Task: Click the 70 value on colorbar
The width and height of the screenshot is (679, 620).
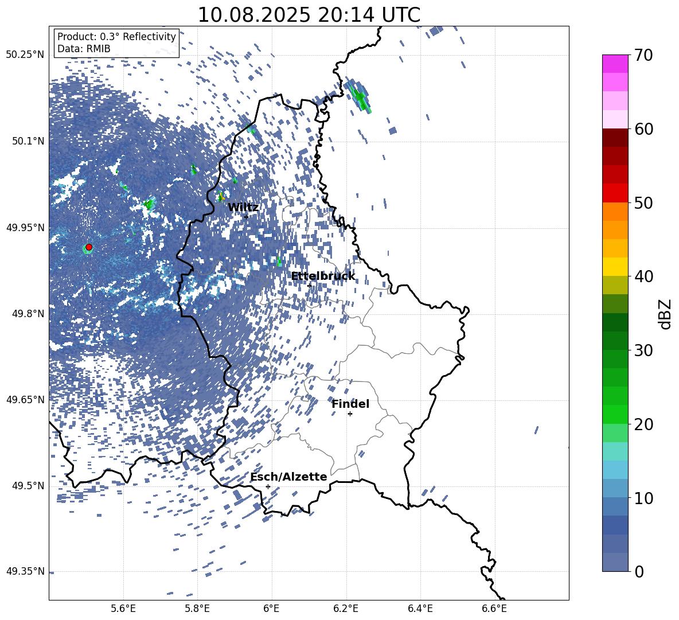Action: [x=643, y=55]
